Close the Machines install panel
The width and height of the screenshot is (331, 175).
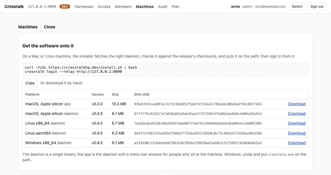[49, 27]
